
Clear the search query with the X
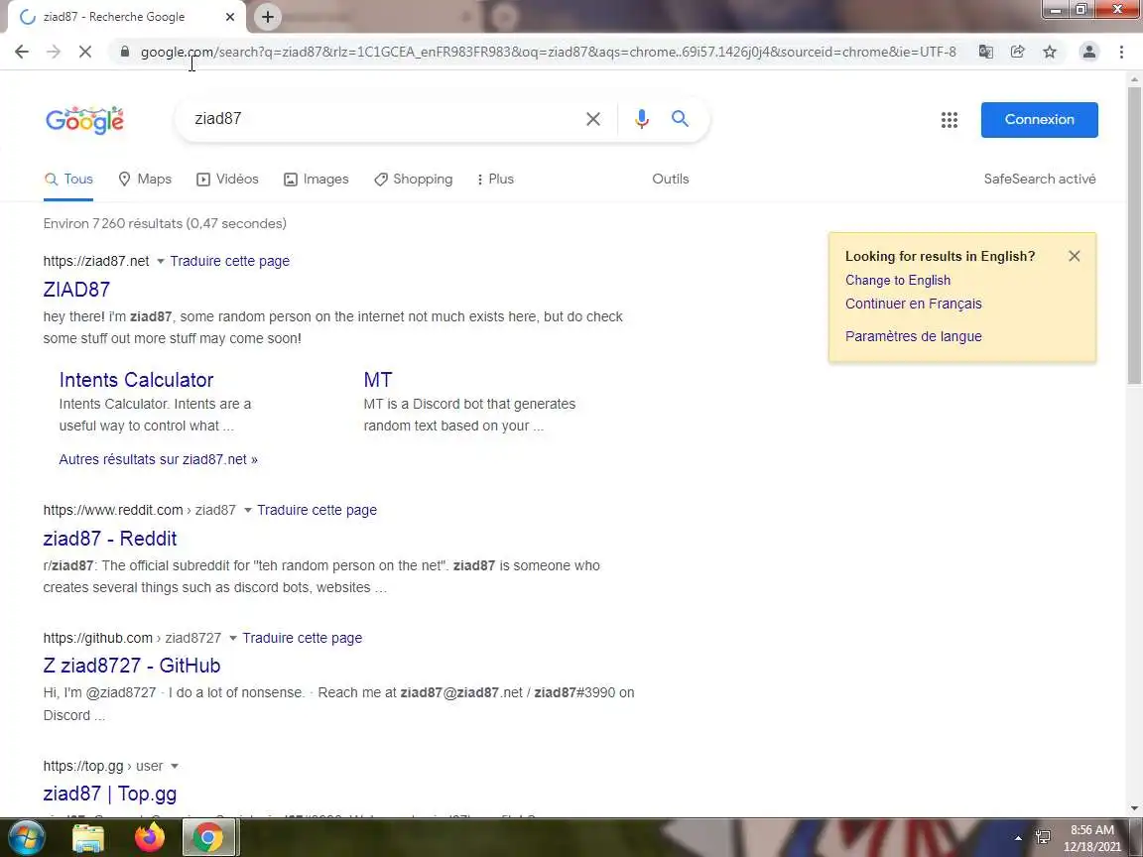593,119
